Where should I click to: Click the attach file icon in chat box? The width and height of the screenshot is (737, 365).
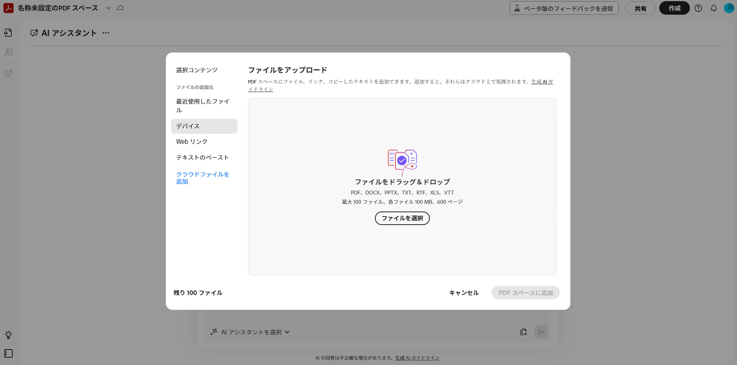(x=523, y=332)
